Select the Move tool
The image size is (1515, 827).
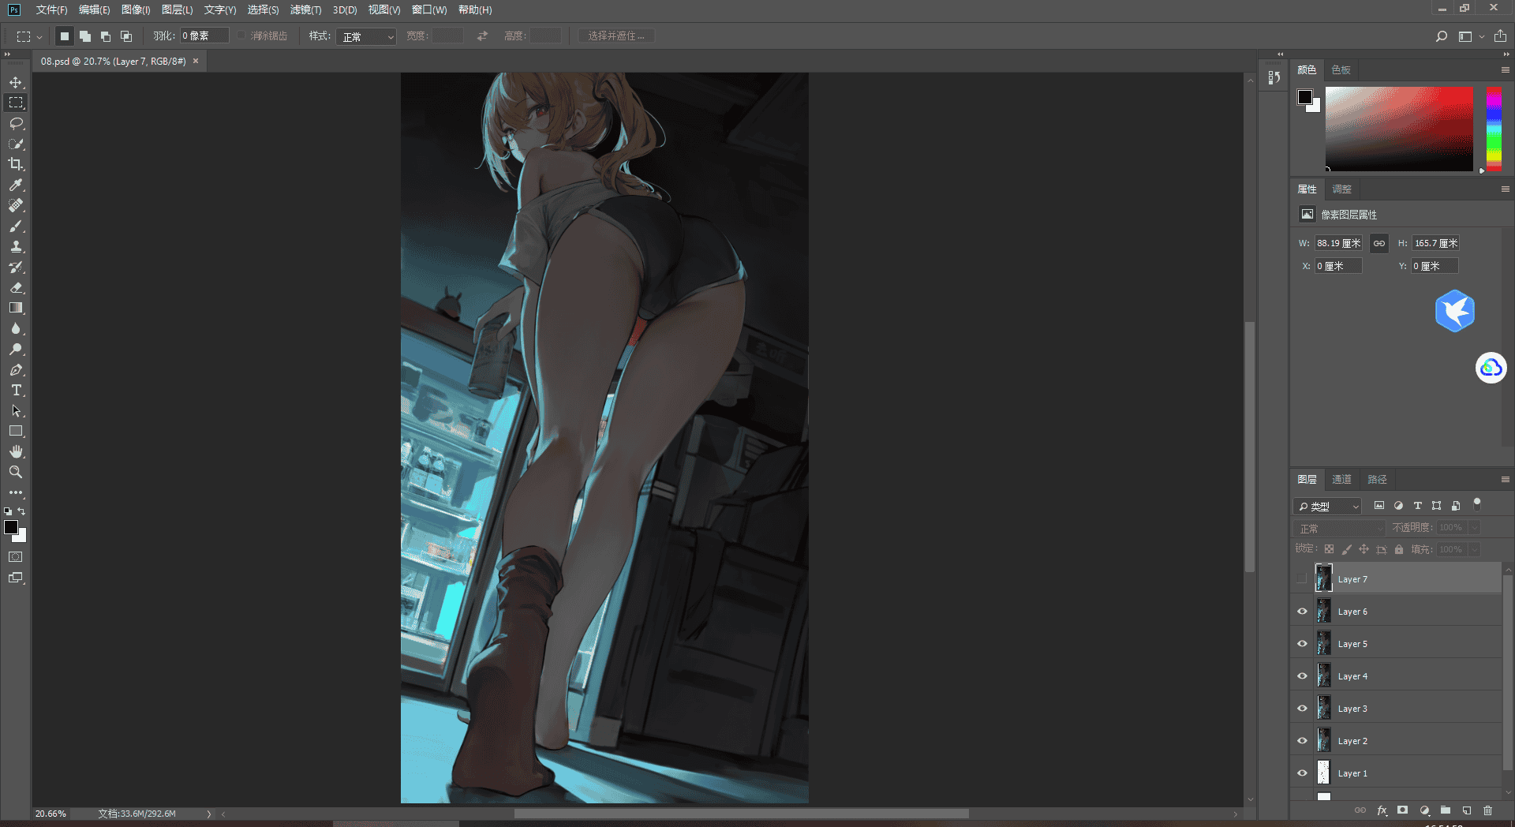(16, 82)
